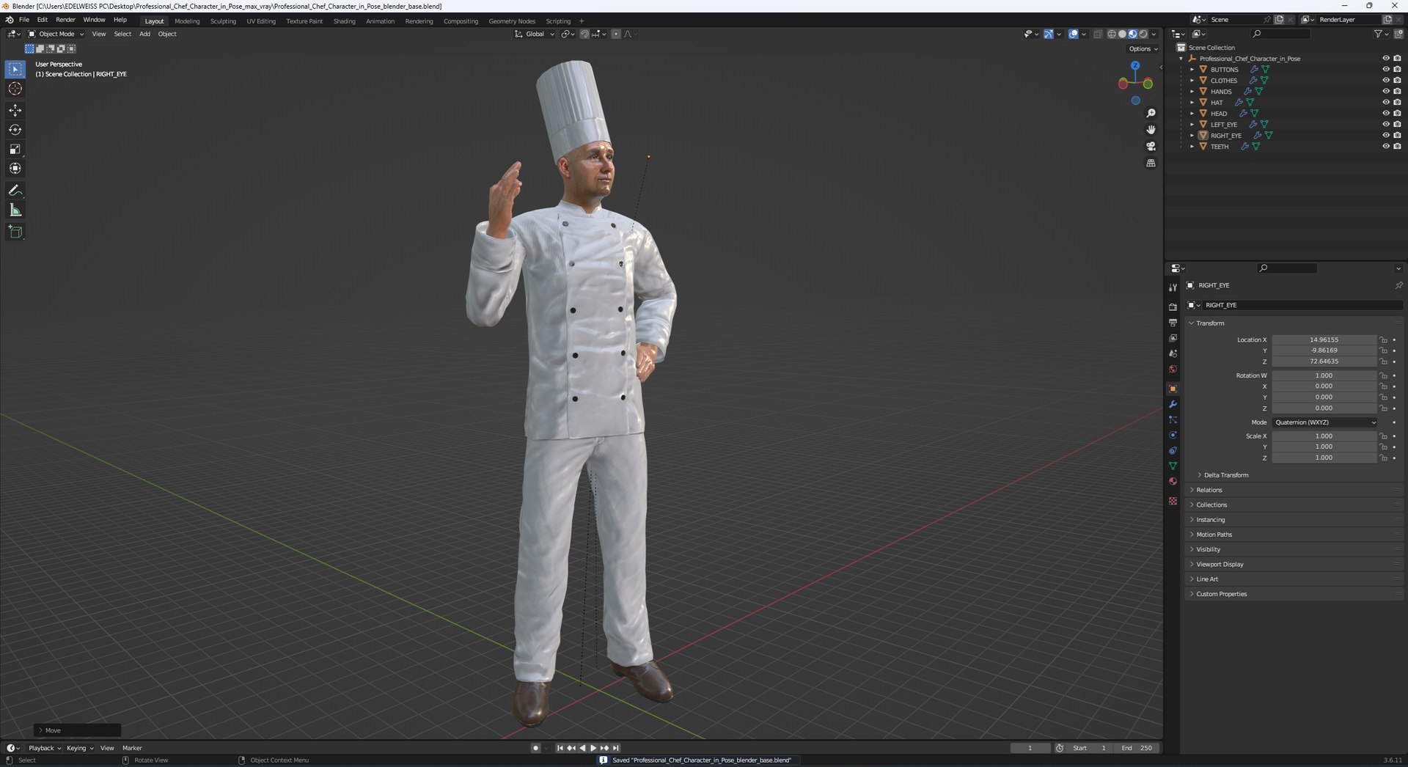Select the Add Cube tool
This screenshot has height=767, width=1408.
click(15, 232)
